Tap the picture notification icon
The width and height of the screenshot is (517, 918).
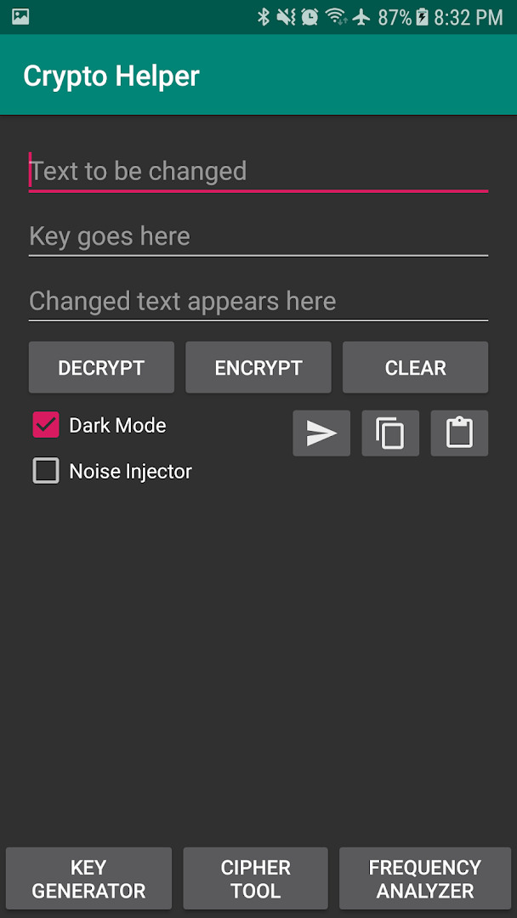click(x=20, y=17)
